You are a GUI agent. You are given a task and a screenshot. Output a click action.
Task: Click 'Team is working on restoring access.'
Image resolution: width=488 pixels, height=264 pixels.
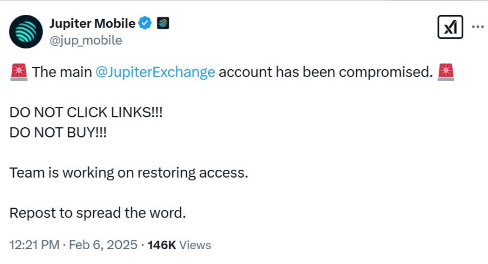129,173
